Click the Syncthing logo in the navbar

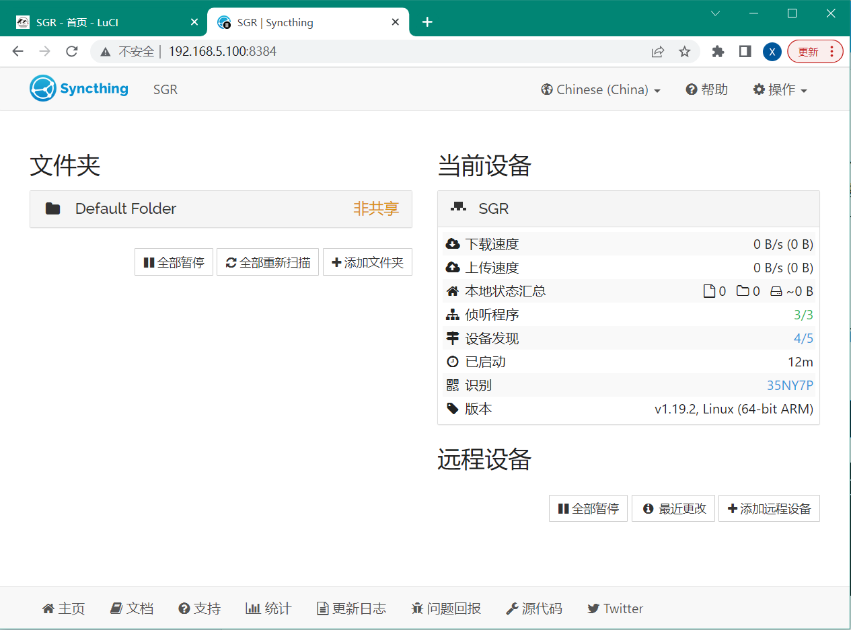click(79, 89)
